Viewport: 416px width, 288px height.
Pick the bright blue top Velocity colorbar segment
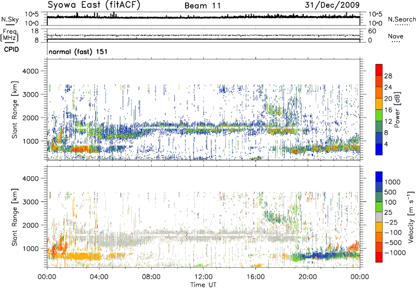(379, 177)
